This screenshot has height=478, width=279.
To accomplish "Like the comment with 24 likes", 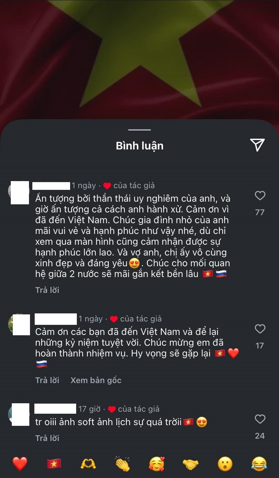I will [x=260, y=419].
